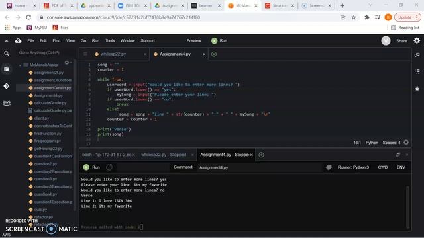This screenshot has width=424, height=238.
Task: Open the Tools menu
Action: point(110,41)
